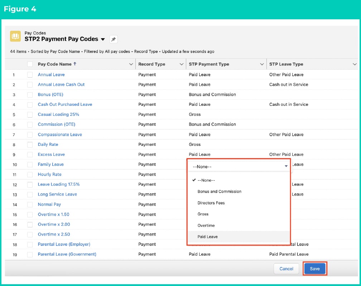Check the Family Leave row checkbox
Screen dimensions: 361x286
click(x=30, y=164)
